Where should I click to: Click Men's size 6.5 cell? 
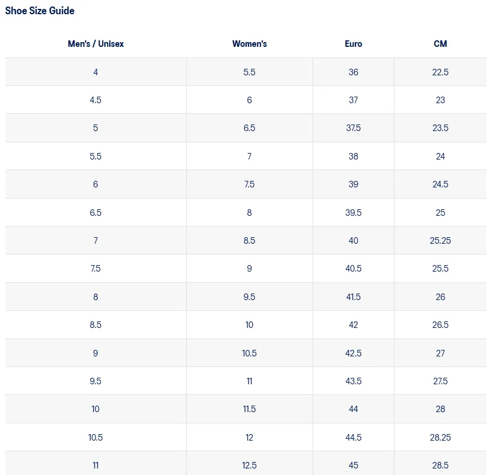(96, 213)
